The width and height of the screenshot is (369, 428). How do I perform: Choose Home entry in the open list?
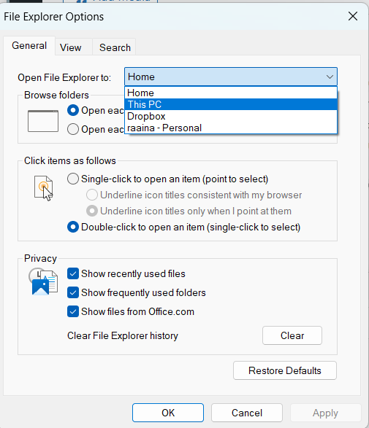coord(231,93)
